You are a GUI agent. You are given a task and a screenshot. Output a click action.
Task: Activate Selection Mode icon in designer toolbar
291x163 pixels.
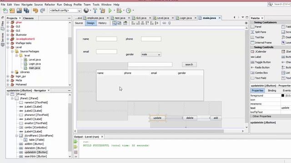click(115, 23)
